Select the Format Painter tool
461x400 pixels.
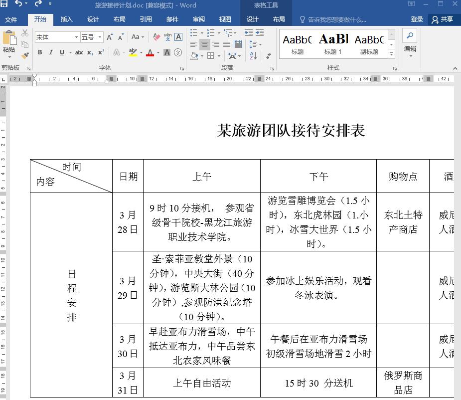pos(24,56)
